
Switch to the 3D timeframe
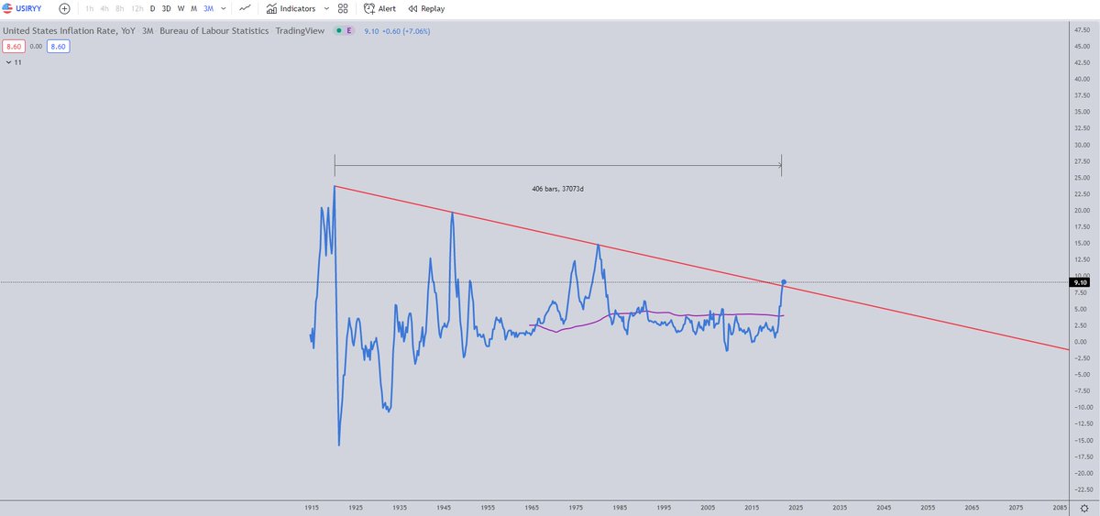click(166, 8)
